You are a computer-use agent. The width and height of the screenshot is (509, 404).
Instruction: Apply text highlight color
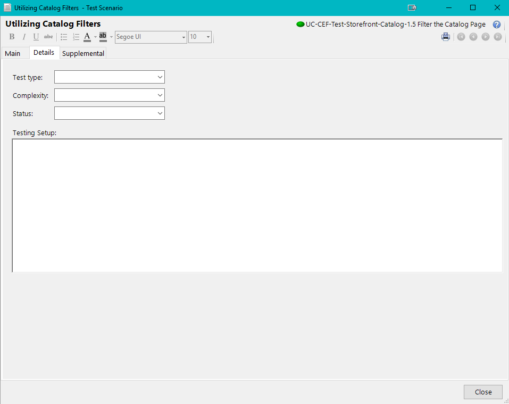[x=103, y=37]
